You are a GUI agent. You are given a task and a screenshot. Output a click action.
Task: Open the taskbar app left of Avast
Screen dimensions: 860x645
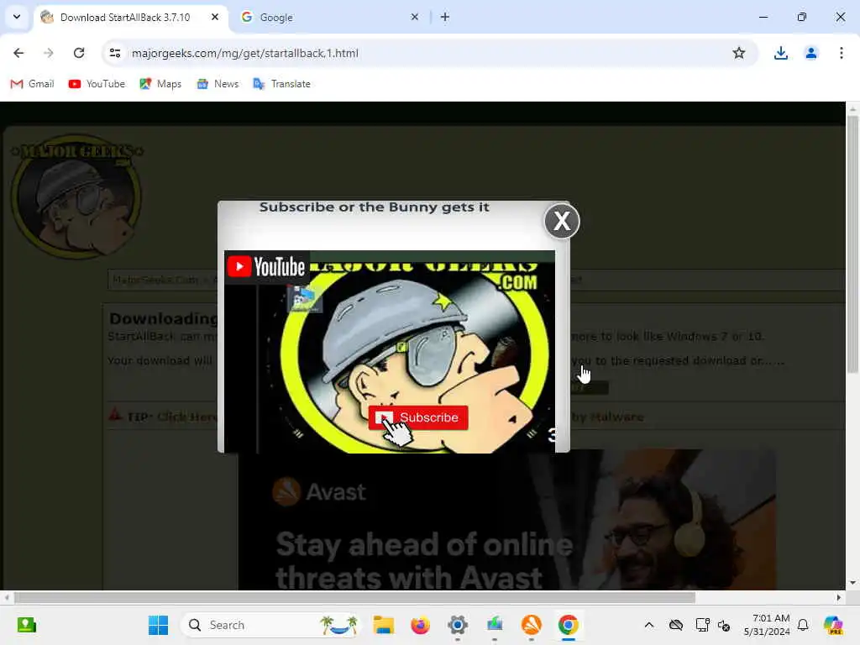(x=494, y=625)
